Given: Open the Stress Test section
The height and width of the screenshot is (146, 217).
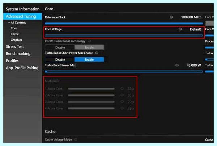Looking at the screenshot, I should pyautogui.click(x=15, y=47).
